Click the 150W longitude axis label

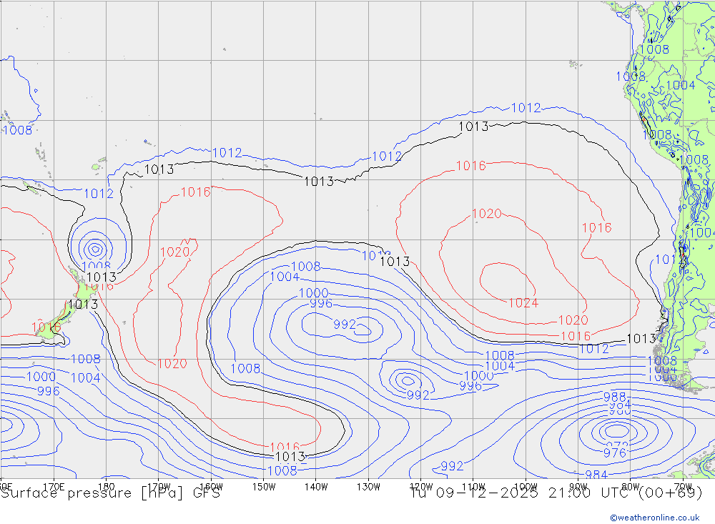tap(264, 487)
